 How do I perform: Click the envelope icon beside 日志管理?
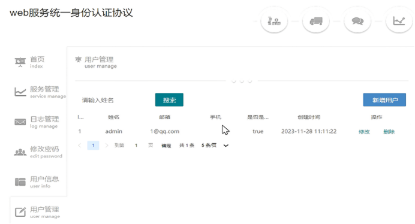tap(20, 122)
